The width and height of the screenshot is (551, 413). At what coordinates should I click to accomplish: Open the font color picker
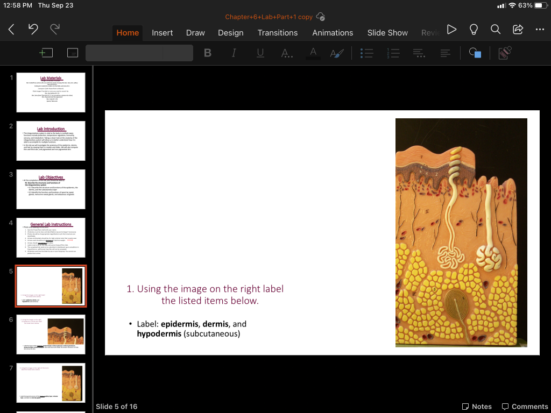click(313, 53)
